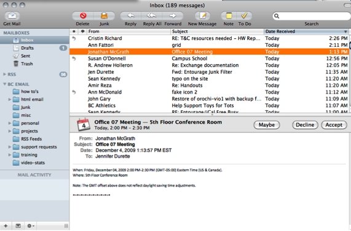Screen dimensions: 351x231
Task: Click the calendar icon in meeting header
Action: (83, 124)
